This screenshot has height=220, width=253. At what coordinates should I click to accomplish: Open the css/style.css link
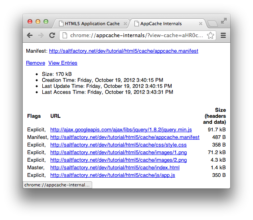tap(119, 145)
